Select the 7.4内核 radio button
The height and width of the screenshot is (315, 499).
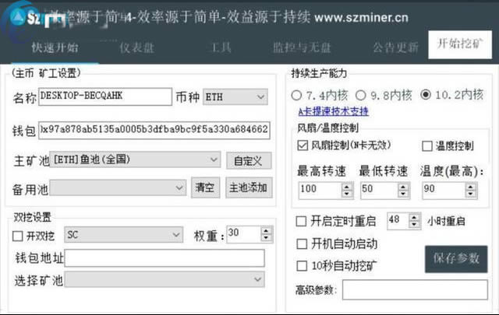(296, 95)
